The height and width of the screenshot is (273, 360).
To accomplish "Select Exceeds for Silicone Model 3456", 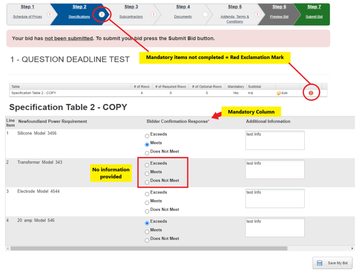I will click(147, 136).
